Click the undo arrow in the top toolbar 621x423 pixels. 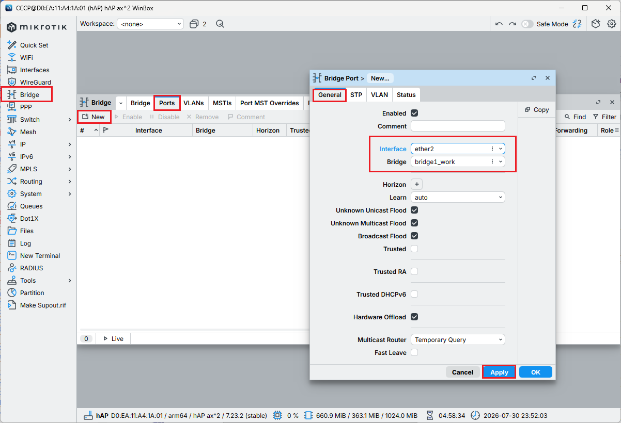point(499,24)
